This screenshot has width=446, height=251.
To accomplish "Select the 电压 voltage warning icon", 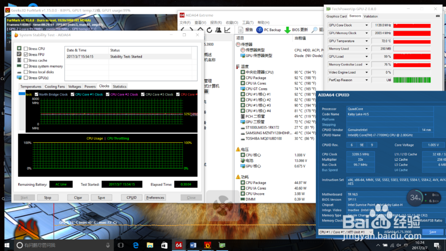I will click(x=238, y=149).
